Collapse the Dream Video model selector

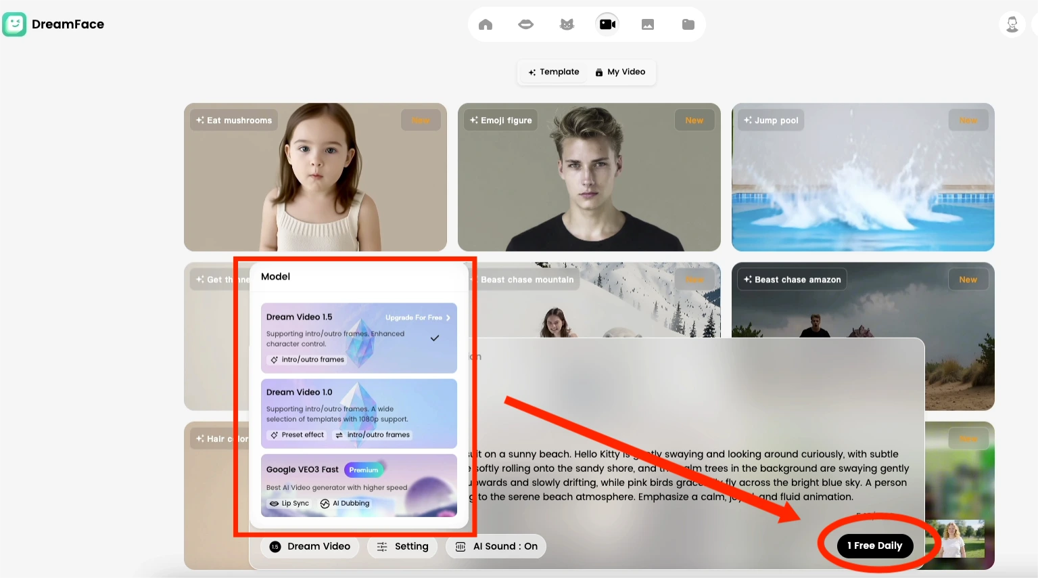pyautogui.click(x=310, y=546)
